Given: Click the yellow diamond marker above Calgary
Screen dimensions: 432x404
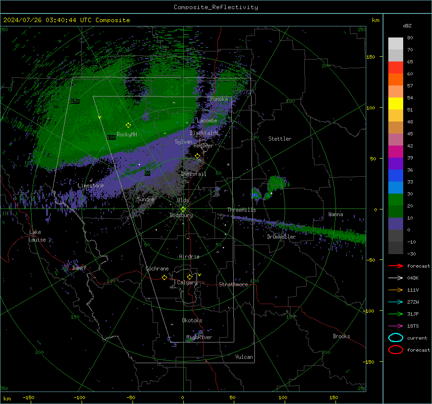Looking at the screenshot, I should point(190,277).
